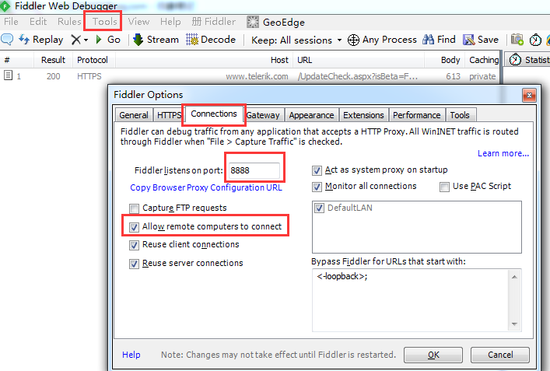Open the View menu

[138, 22]
